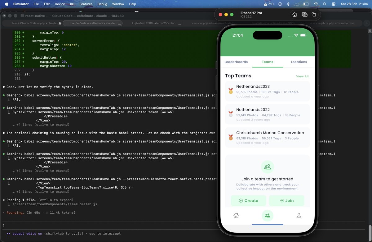Click the simulator Home button icon

295,15
